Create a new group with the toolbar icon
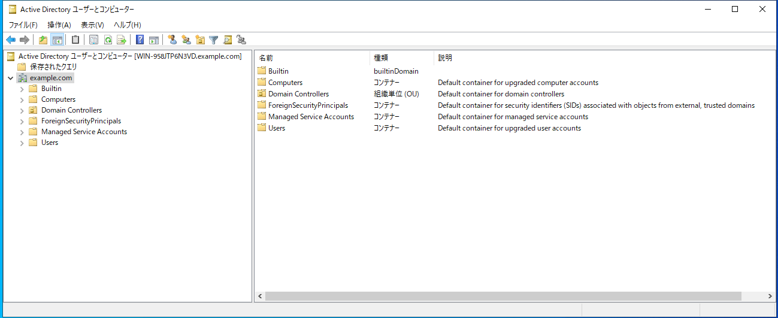Image resolution: width=778 pixels, height=318 pixels. (186, 40)
